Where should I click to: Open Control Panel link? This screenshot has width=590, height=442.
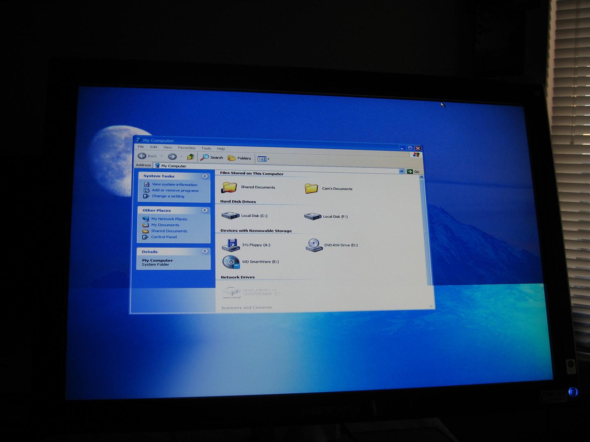click(x=164, y=237)
